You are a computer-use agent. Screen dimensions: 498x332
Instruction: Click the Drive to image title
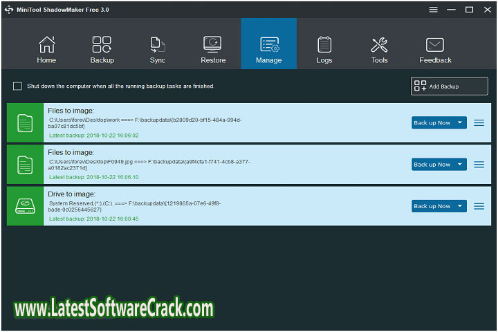[x=71, y=194]
